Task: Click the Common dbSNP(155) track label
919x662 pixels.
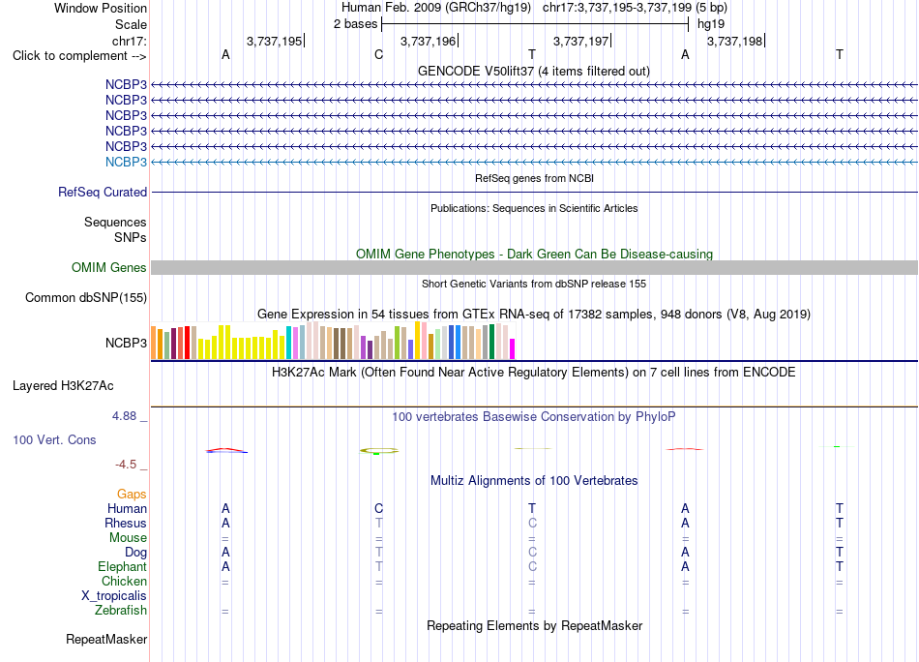Action: click(x=85, y=297)
